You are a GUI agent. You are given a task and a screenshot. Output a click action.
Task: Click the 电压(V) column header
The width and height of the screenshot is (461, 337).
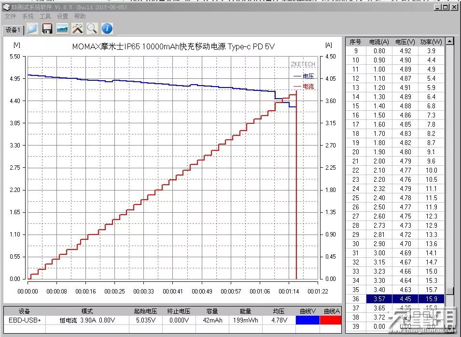click(x=405, y=42)
